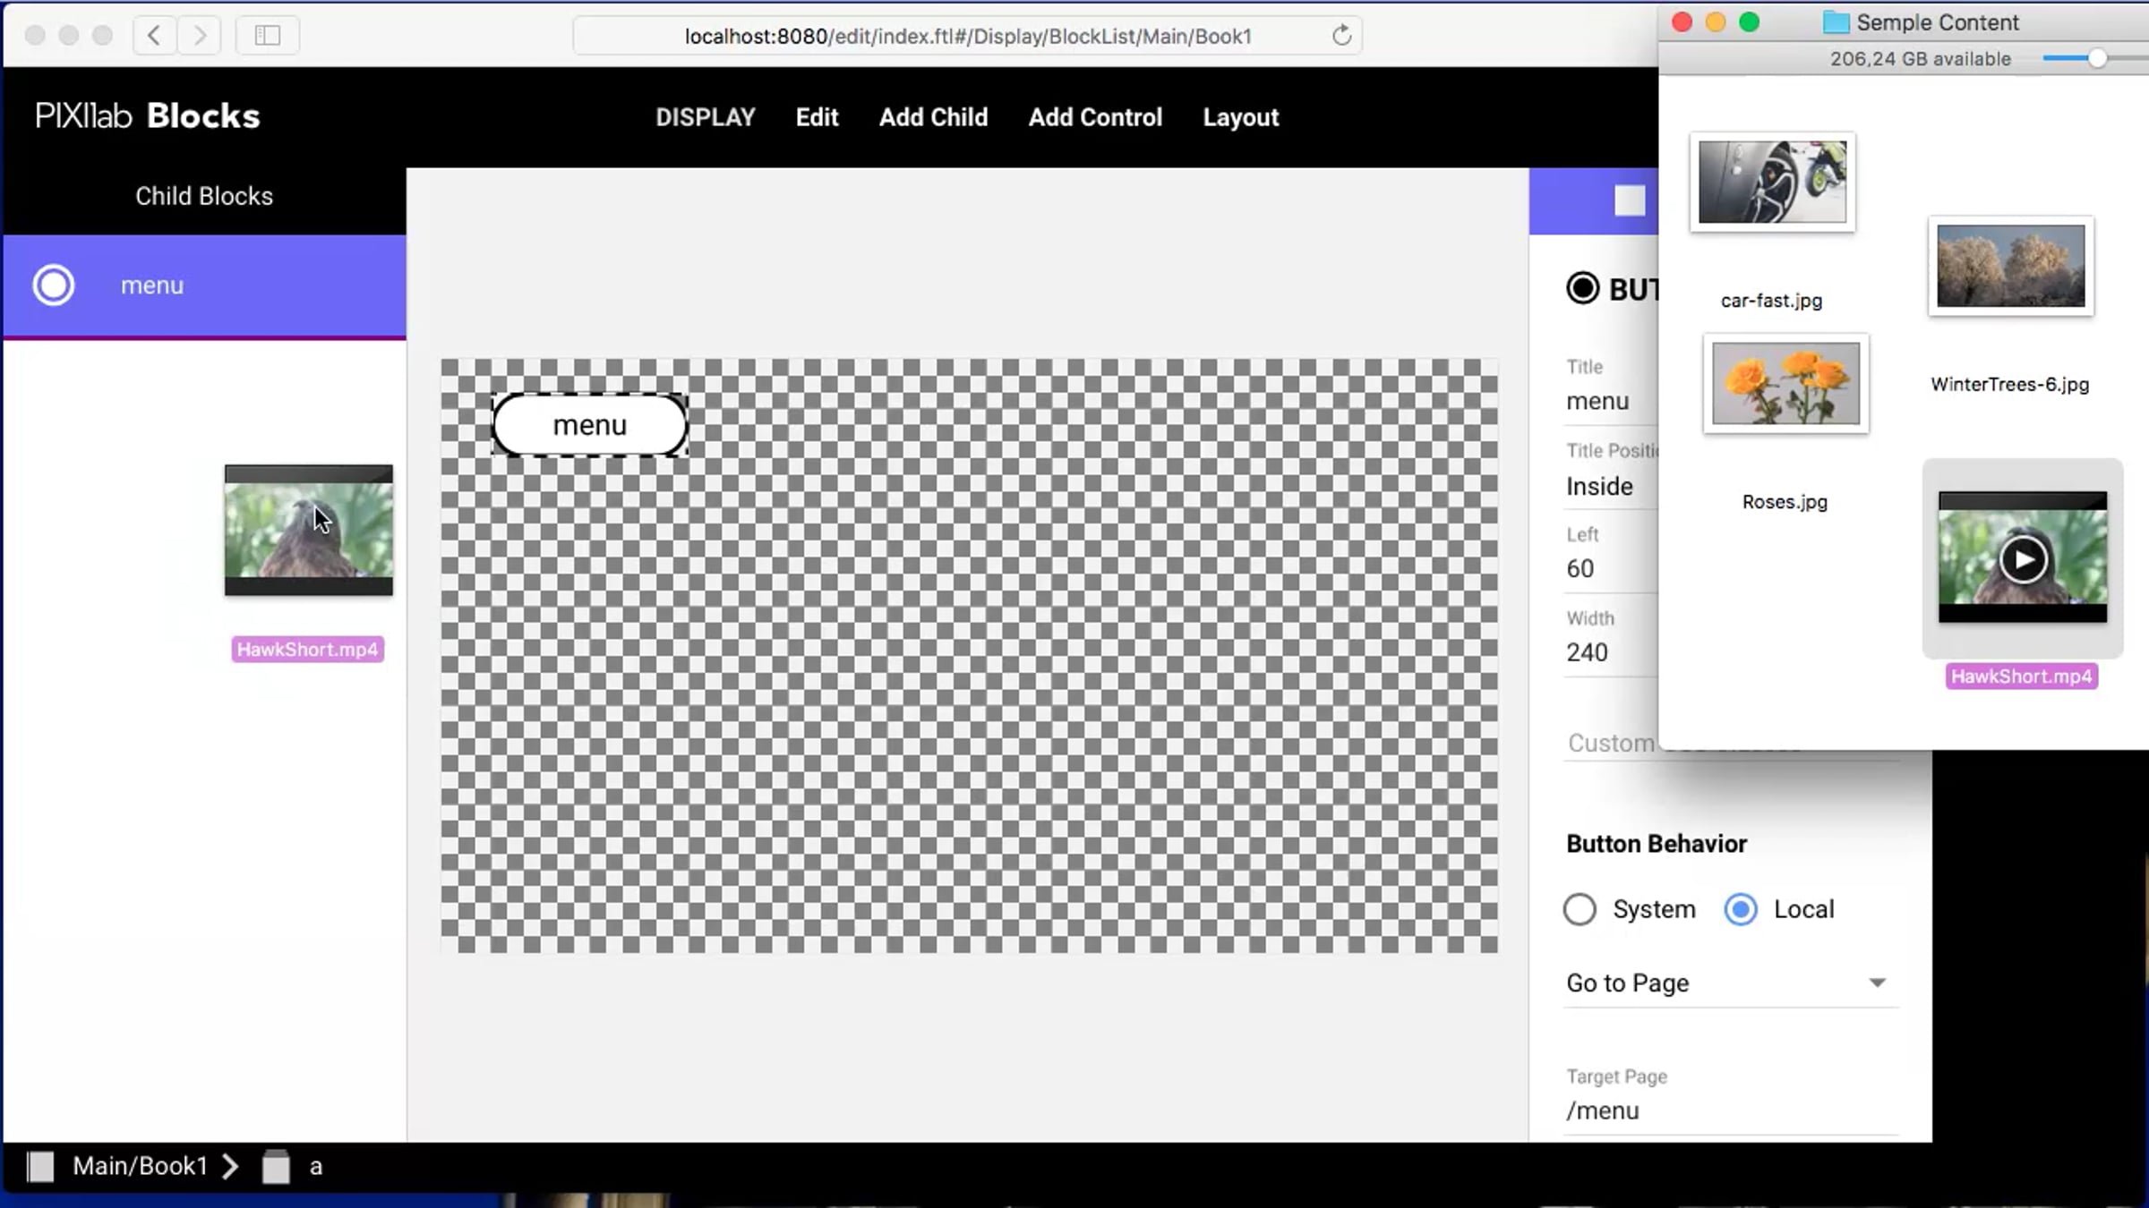This screenshot has height=1208, width=2149.
Task: Click the menu button block icon in Child Blocks
Action: pos(54,285)
